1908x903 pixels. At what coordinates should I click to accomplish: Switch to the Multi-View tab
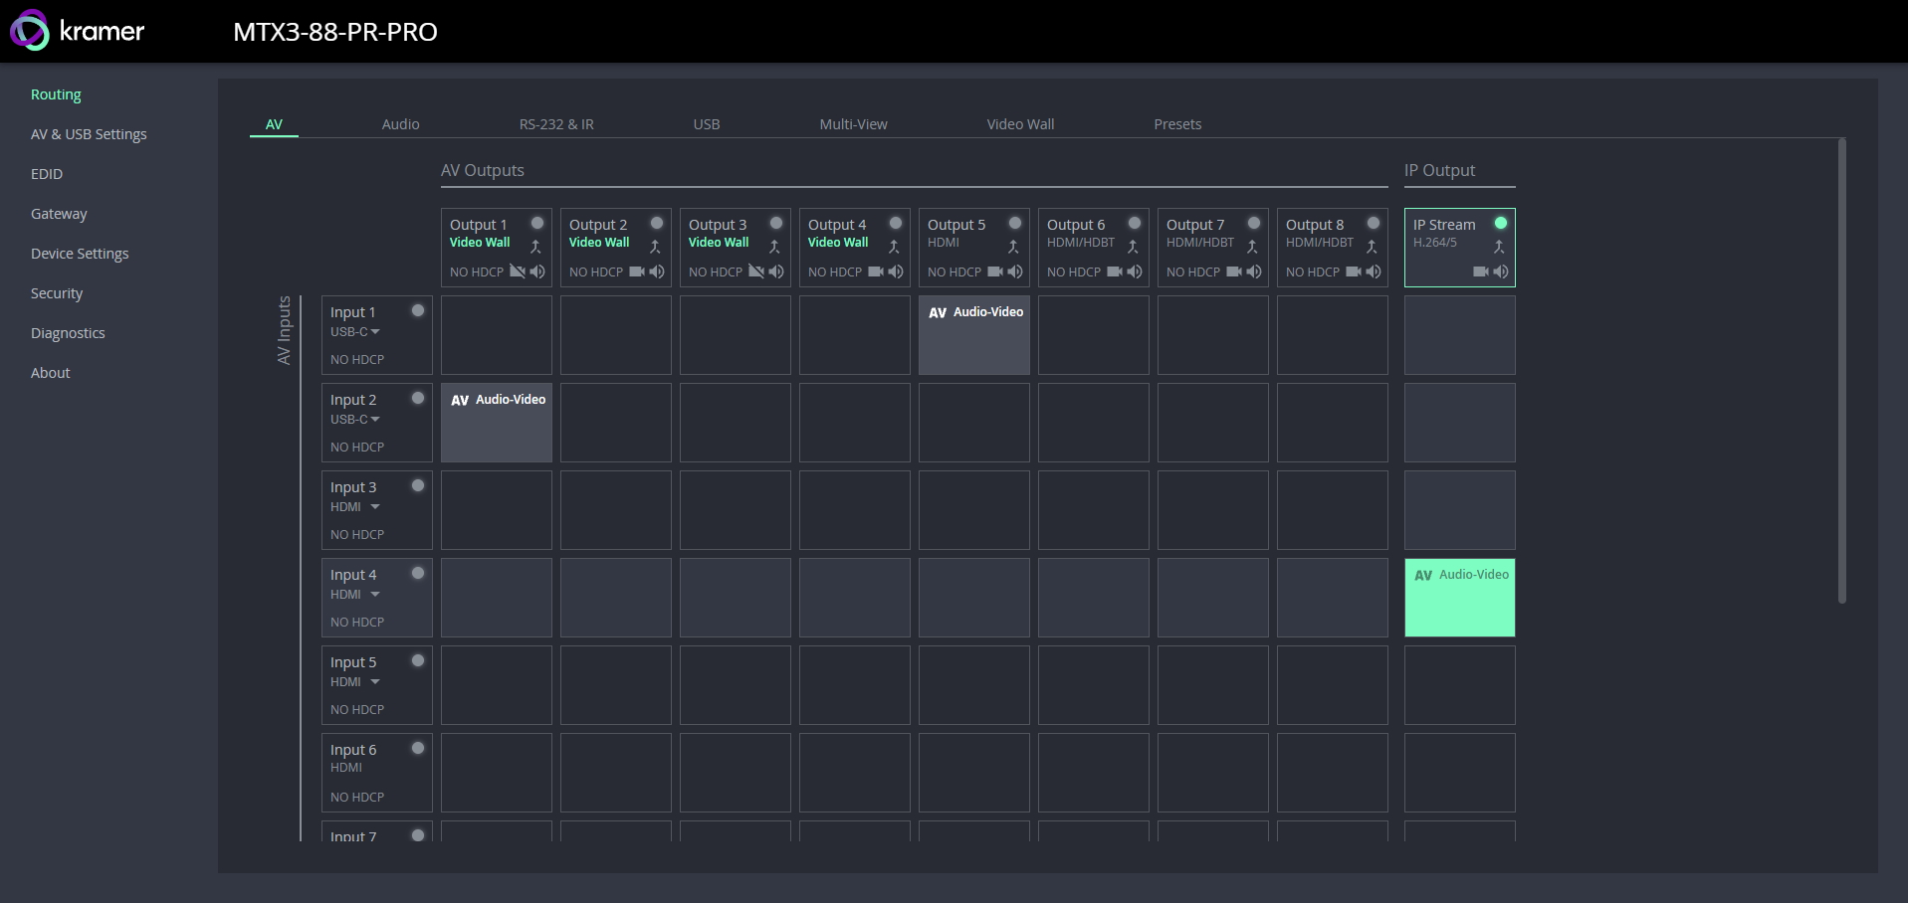click(x=853, y=124)
